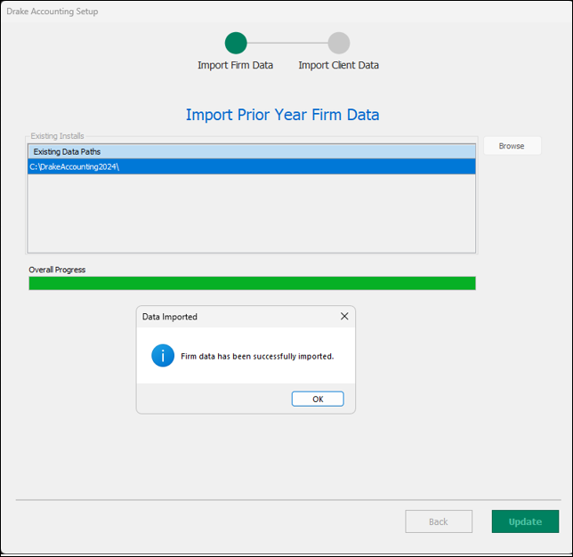Go Back to previous setup step

439,521
